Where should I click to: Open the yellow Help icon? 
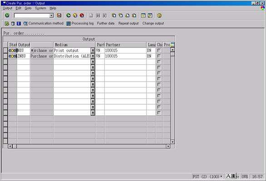coord(159,15)
